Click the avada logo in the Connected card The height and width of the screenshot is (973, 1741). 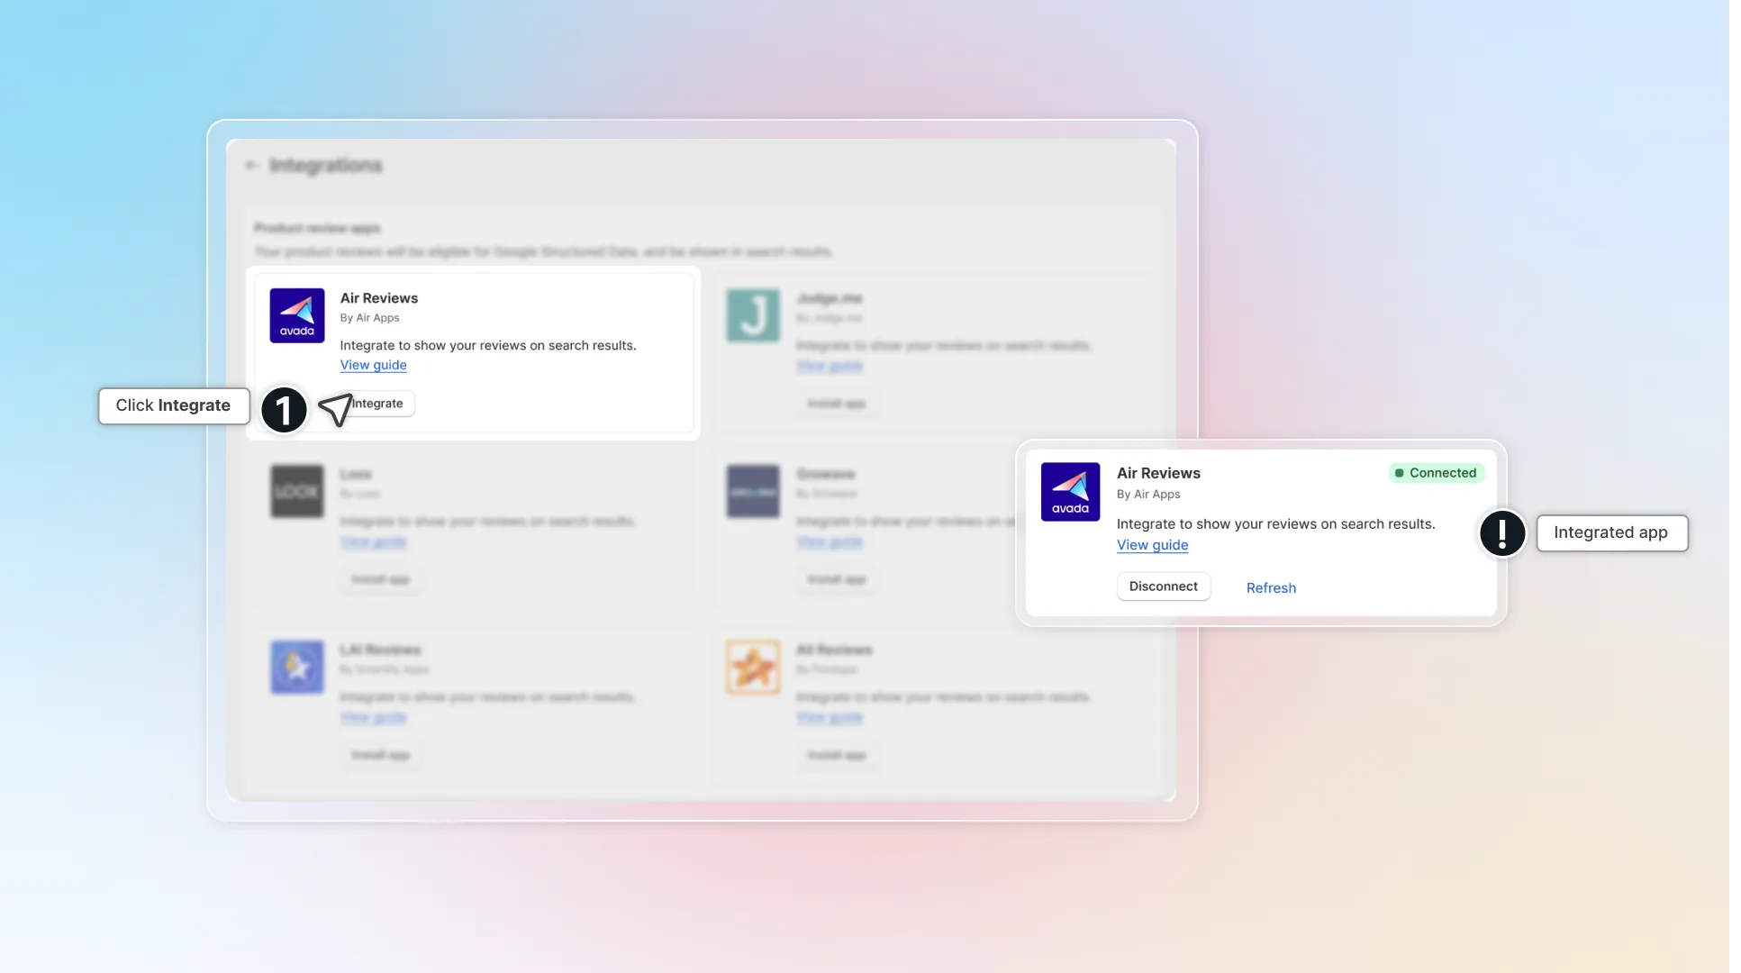(x=1070, y=492)
